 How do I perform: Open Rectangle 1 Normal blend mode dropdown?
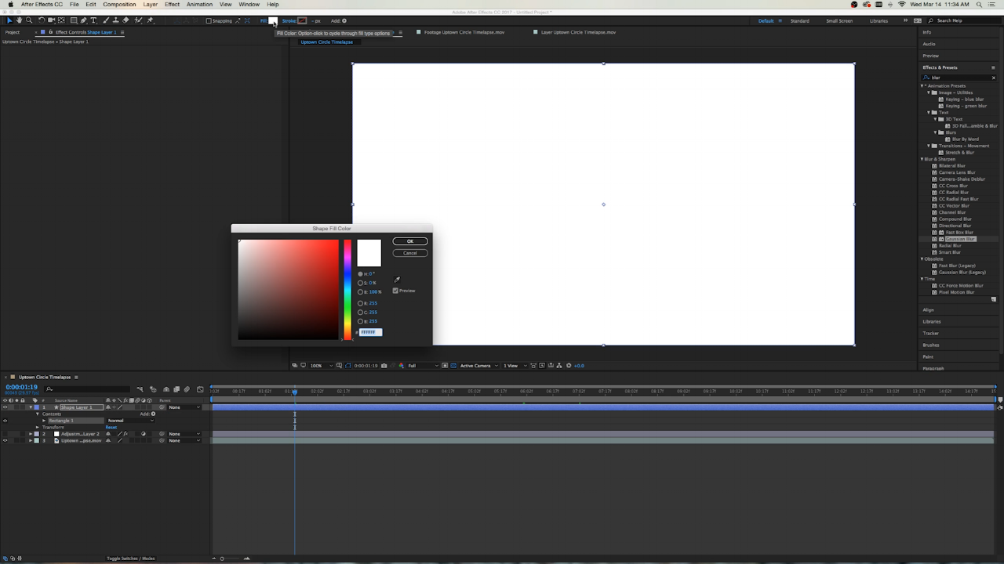(131, 421)
